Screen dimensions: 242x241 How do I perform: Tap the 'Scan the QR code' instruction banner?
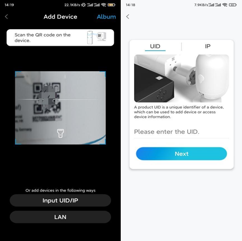[x=60, y=38]
